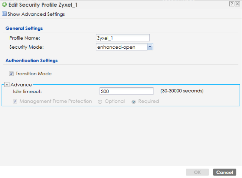
Task: Click the Show Advanced Settings link text
Action: pyautogui.click(x=36, y=14)
